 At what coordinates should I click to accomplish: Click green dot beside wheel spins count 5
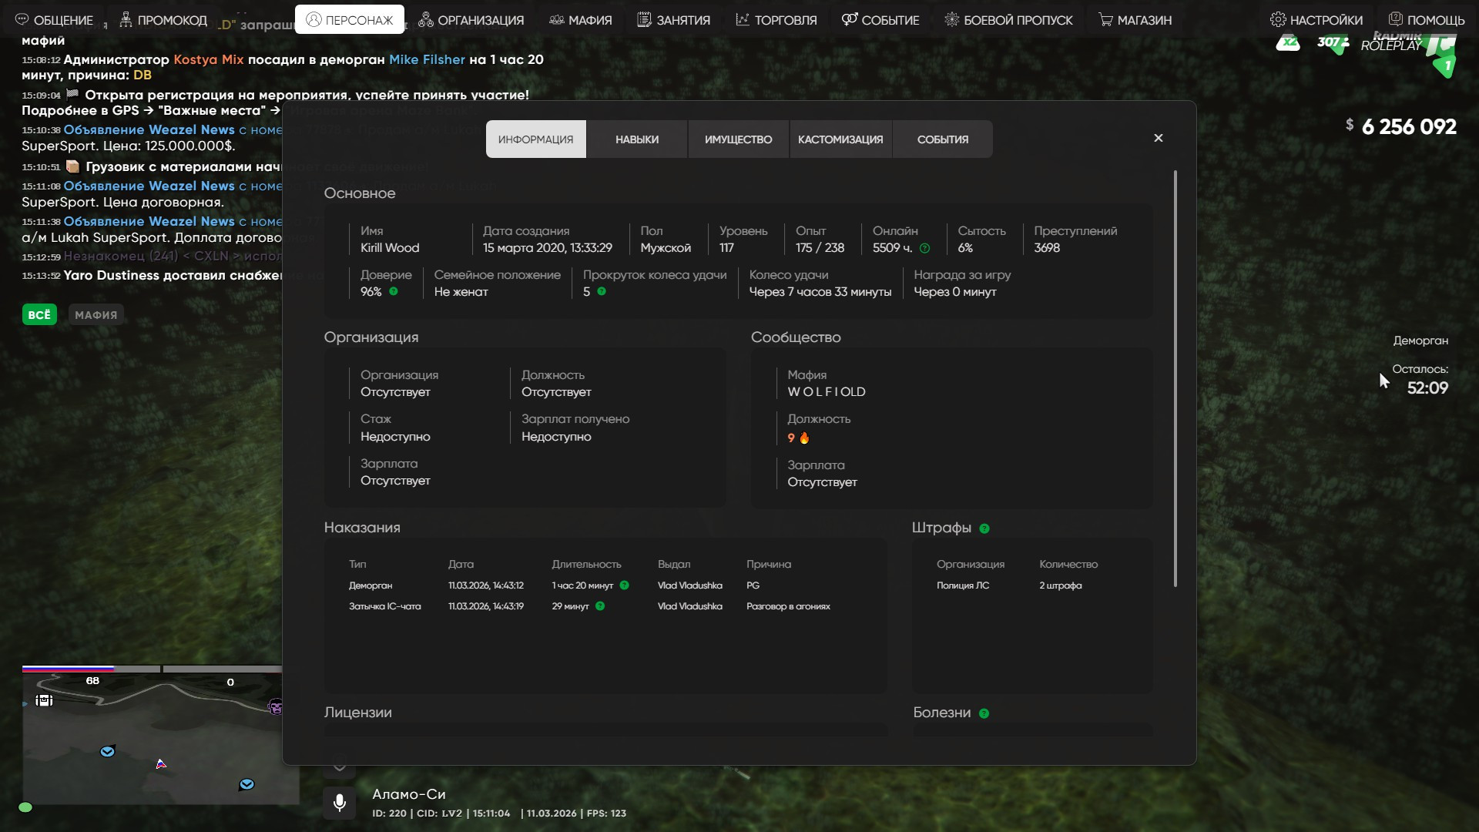602,291
